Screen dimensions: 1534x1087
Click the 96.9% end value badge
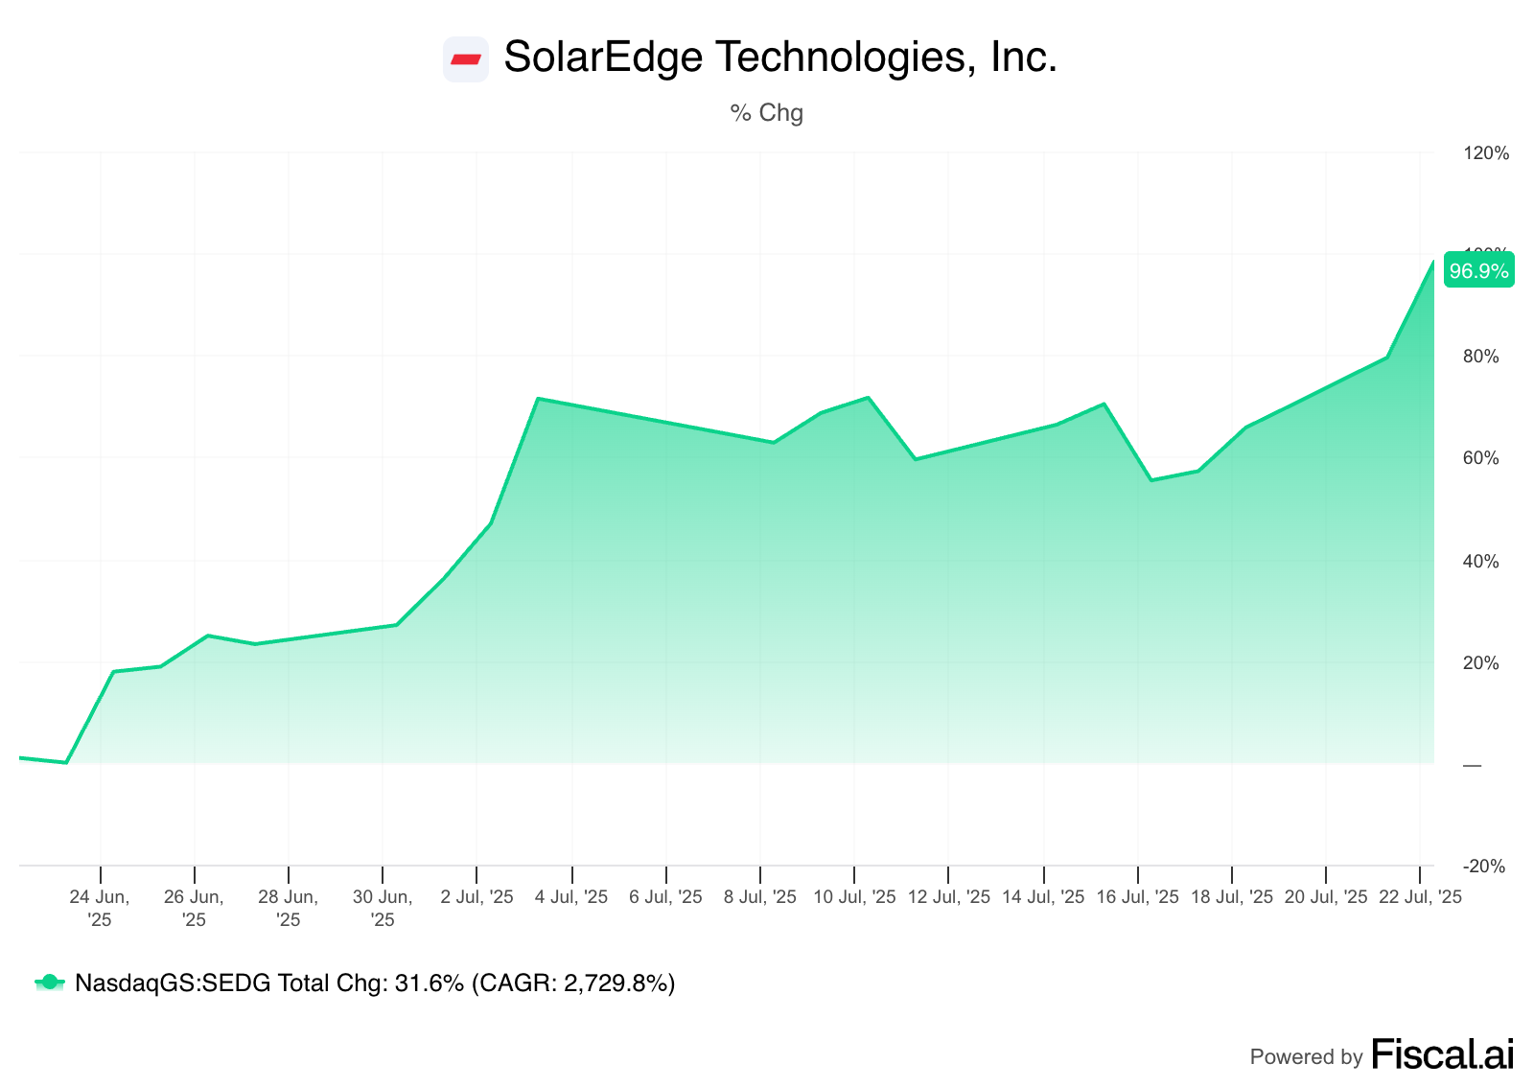point(1478,271)
